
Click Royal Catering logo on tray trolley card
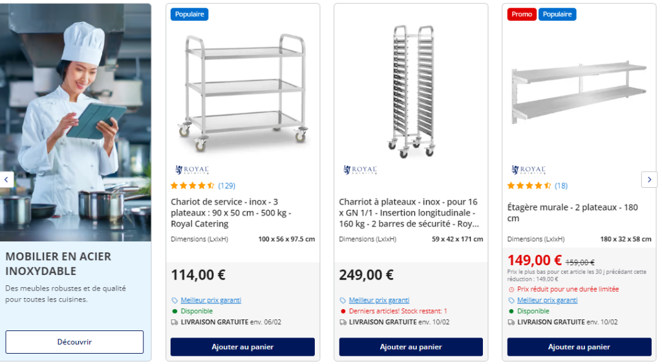point(361,170)
